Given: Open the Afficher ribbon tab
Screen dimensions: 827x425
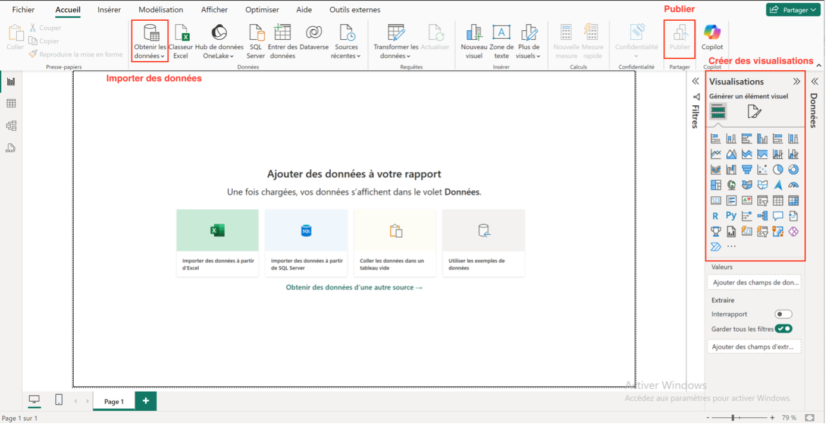Looking at the screenshot, I should 214,10.
